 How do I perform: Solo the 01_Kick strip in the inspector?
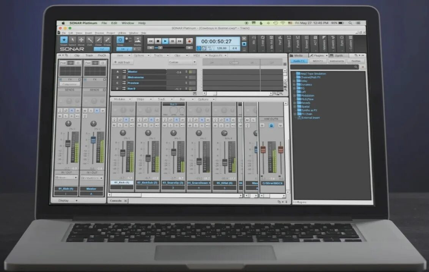tap(66, 116)
